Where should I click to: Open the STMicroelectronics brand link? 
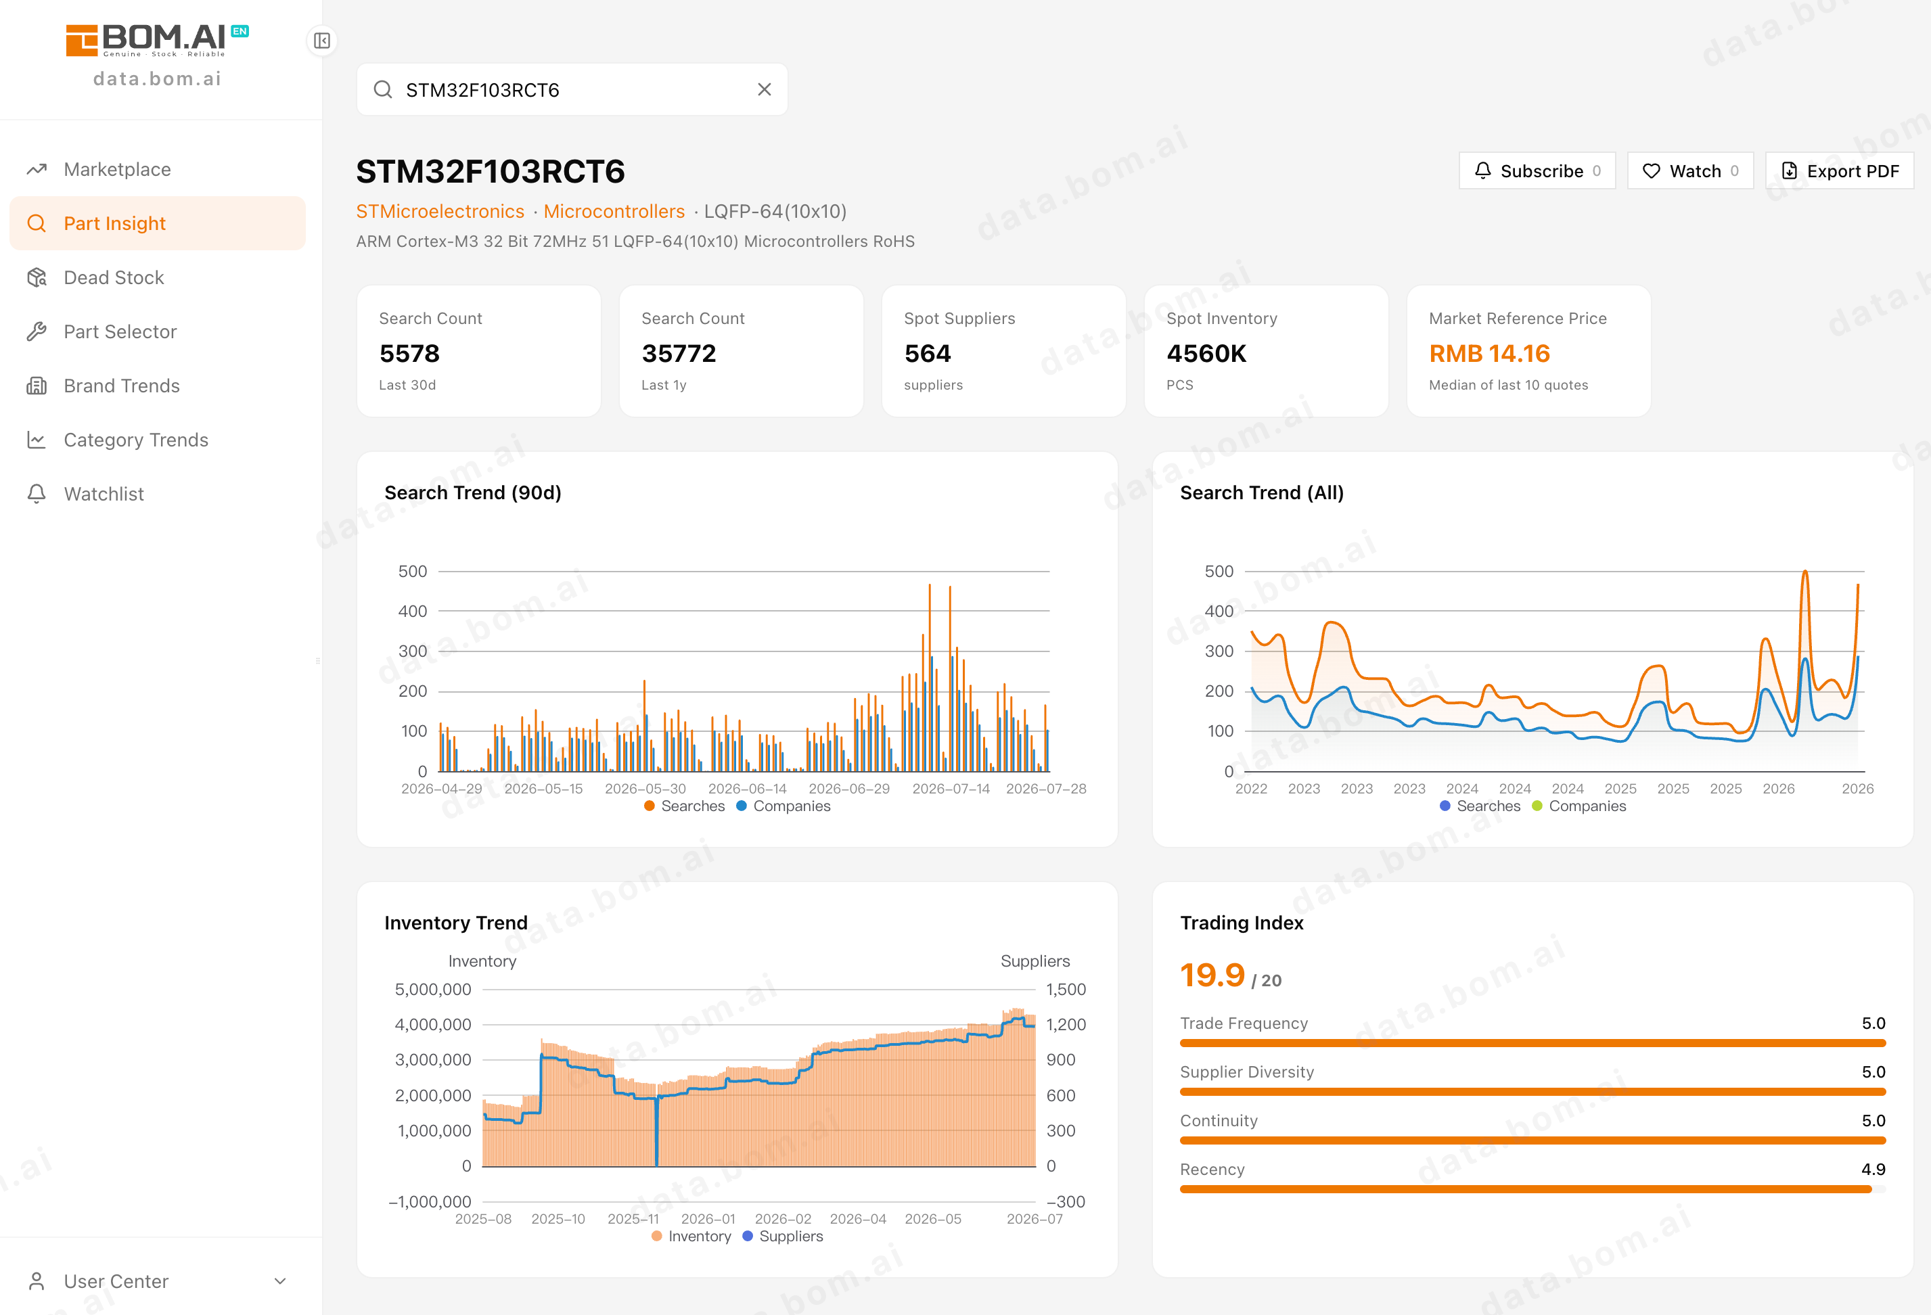(440, 211)
